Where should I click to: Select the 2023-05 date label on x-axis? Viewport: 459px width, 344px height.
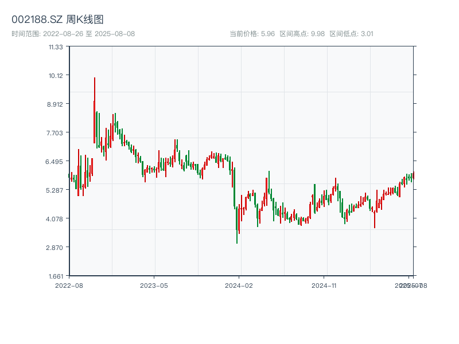[154, 285]
